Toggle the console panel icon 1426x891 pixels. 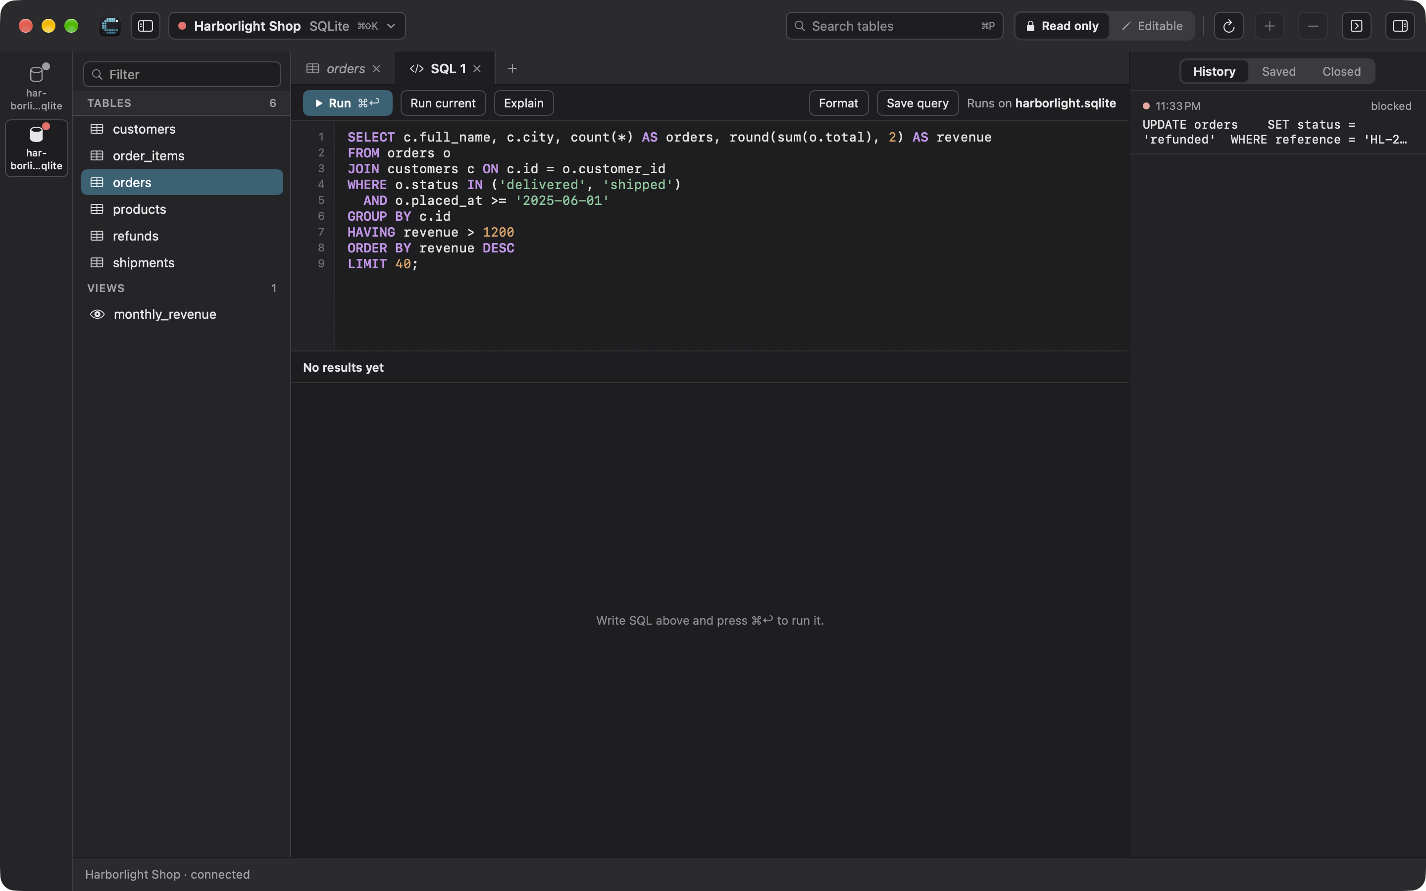click(1357, 26)
